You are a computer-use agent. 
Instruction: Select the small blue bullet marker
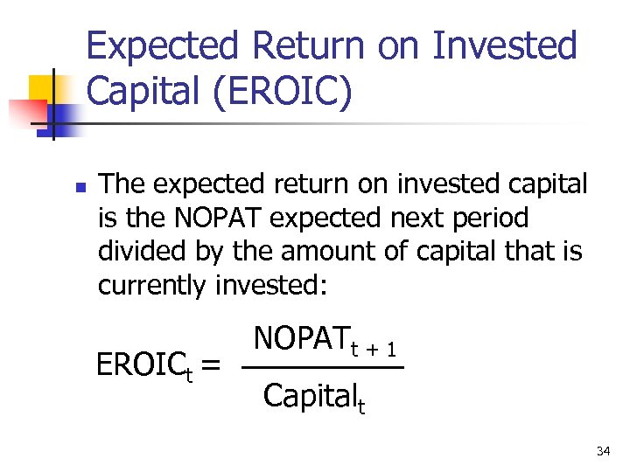click(80, 187)
